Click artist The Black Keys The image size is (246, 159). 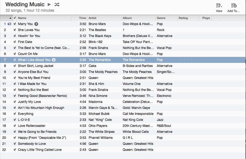pyautogui.click(x=100, y=36)
